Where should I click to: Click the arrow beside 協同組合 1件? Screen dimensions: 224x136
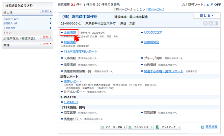pyautogui.click(x=51, y=23)
